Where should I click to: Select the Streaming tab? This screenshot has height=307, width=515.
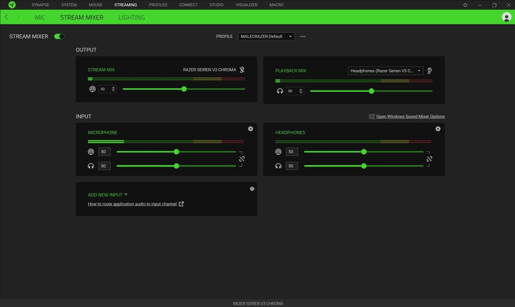tap(126, 5)
